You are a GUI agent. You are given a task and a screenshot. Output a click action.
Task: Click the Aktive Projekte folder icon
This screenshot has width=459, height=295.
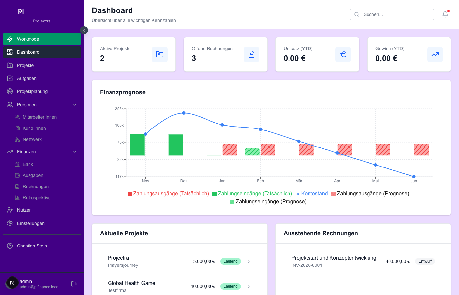click(x=160, y=54)
